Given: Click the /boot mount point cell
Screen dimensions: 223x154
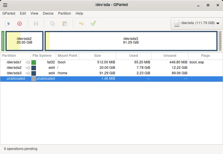Looking at the screenshot, I should [61, 62].
